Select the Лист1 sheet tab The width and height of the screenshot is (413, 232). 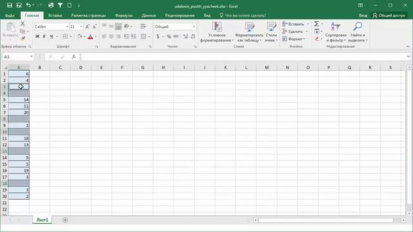42,220
